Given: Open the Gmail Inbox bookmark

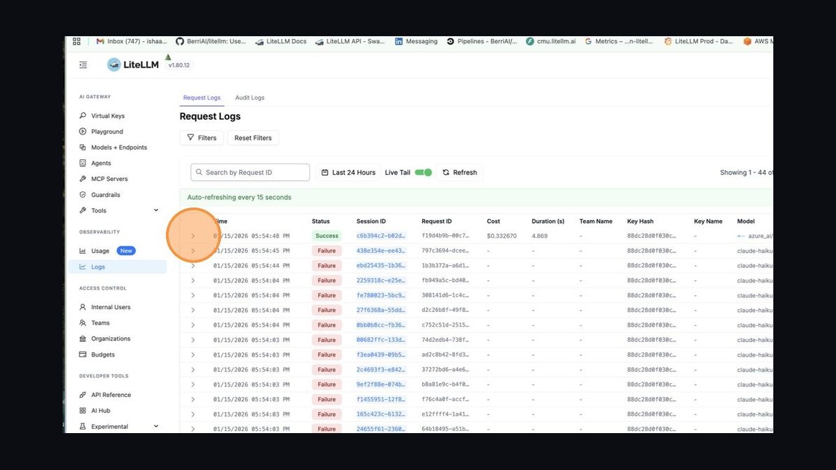Looking at the screenshot, I should [132, 42].
